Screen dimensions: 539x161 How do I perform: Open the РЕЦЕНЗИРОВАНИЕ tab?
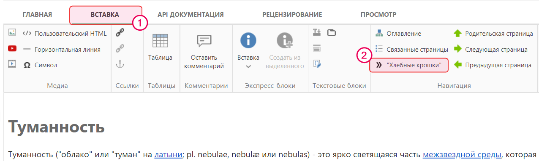pos(292,15)
